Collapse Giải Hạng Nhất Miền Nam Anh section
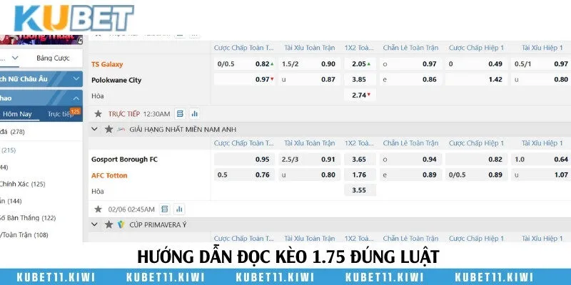 tap(94, 129)
